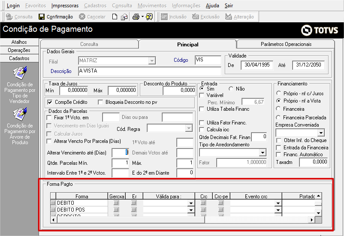Click the Consulta binoculars toolbar icon
The height and width of the screenshot is (236, 344).
(9, 17)
